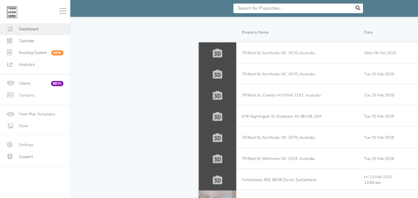Open Hohlstrasse 465, Zürich property
Image resolution: width=418 pixels, height=198 pixels.
point(279,180)
